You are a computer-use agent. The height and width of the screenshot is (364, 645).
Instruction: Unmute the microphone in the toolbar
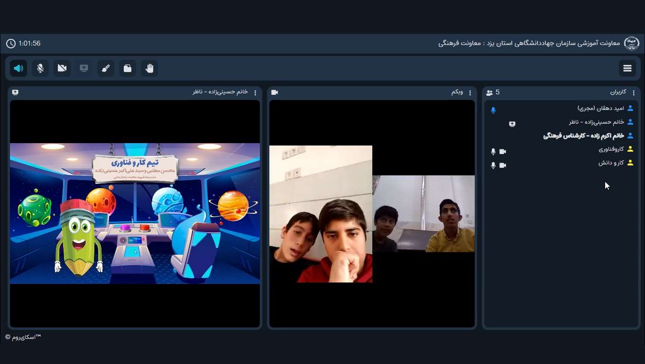[40, 68]
